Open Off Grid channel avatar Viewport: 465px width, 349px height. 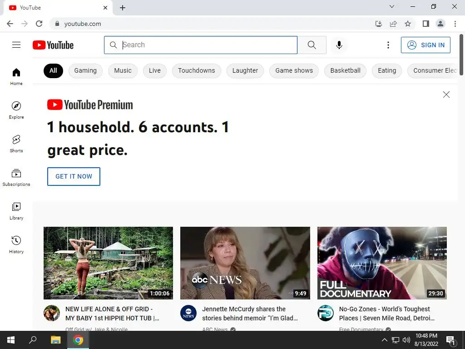click(52, 313)
